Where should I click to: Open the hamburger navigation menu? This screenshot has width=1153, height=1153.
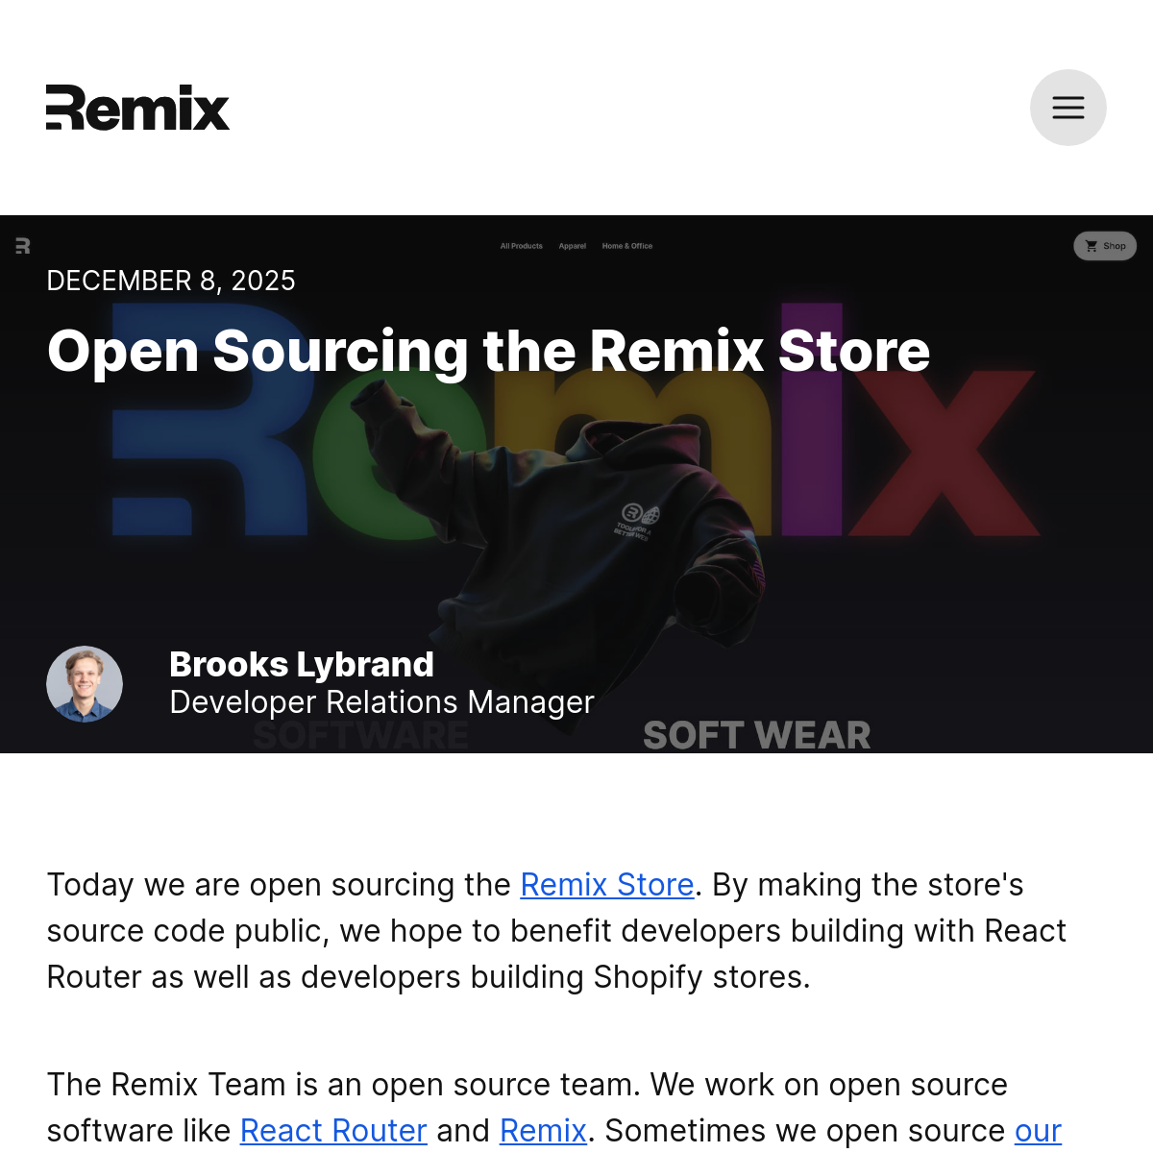(1067, 108)
